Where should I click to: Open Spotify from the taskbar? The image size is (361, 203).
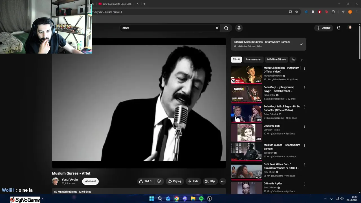pyautogui.click(x=201, y=198)
